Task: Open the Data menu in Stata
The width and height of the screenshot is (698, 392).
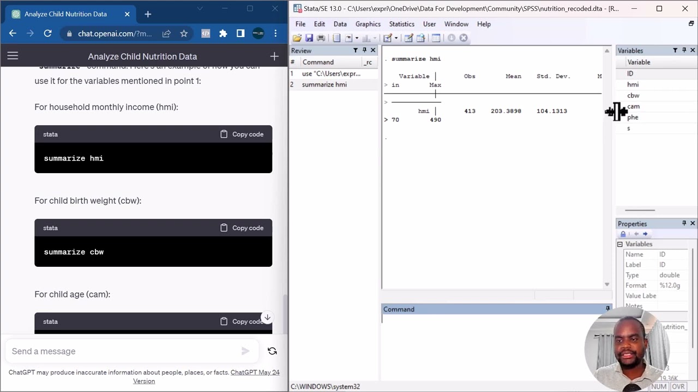Action: (x=340, y=24)
